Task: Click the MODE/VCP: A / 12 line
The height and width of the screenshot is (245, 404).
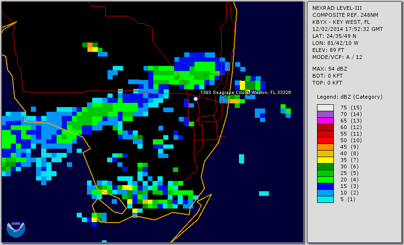Action: coord(337,57)
